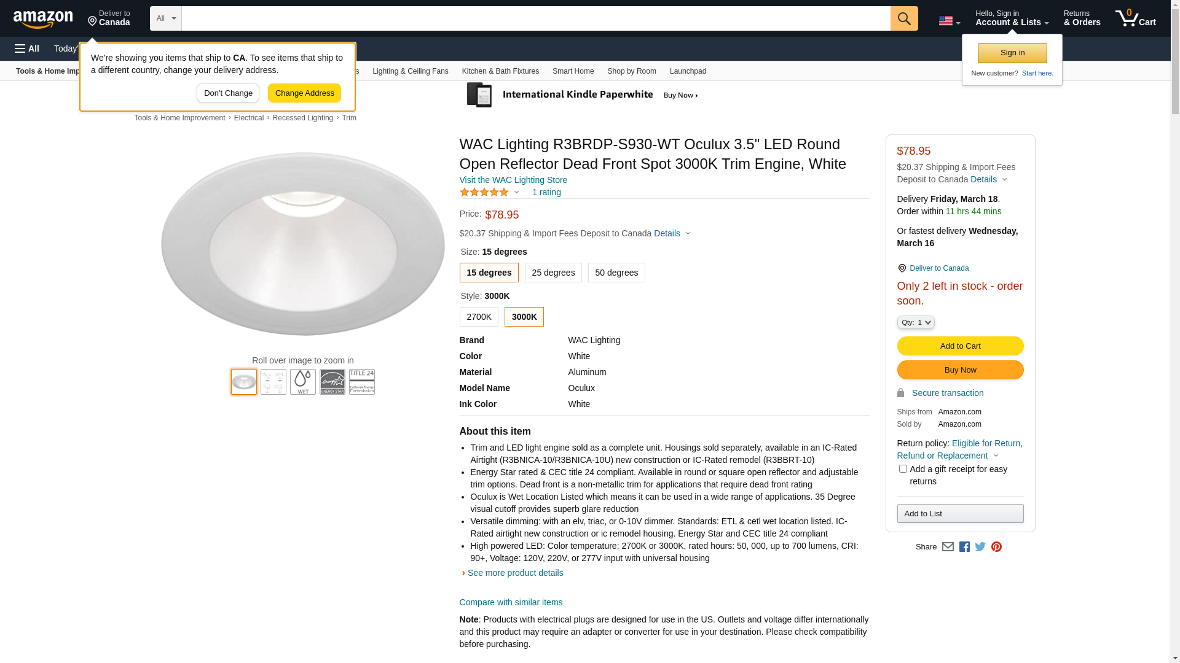Share product via email icon

coord(948,547)
